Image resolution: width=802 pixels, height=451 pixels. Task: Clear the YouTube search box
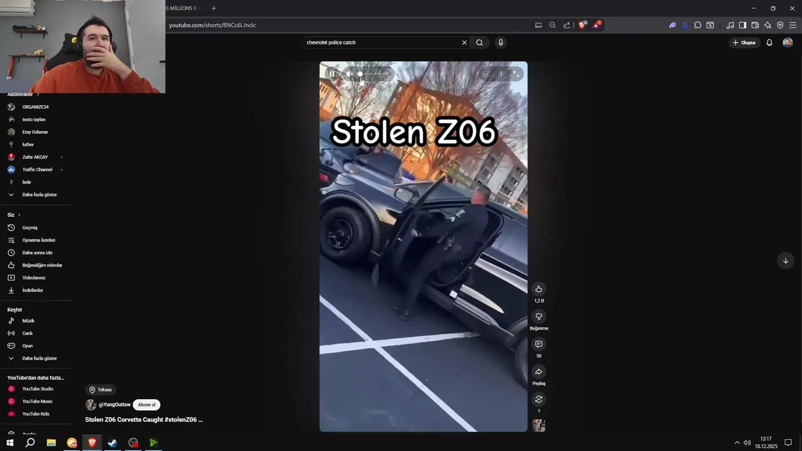(464, 43)
